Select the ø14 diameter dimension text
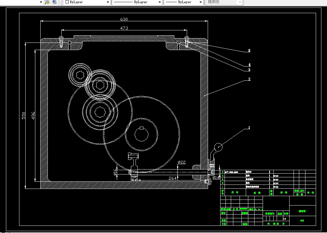The height and width of the screenshot is (233, 327). [x=216, y=178]
